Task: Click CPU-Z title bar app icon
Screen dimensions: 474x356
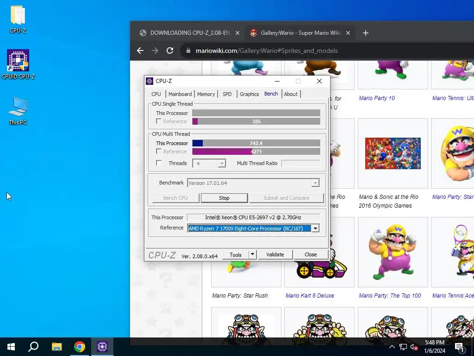Action: [x=150, y=81]
